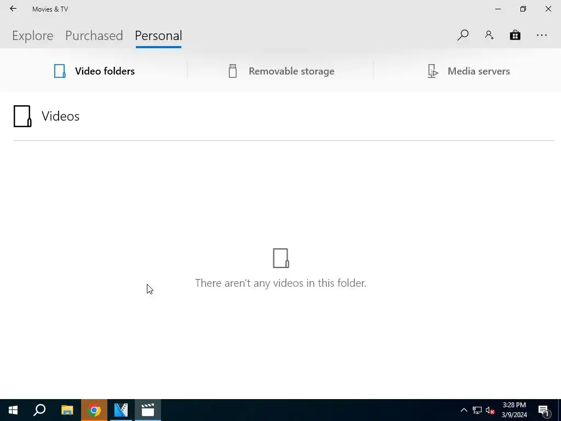Open search with the magnifier icon in Movies & TV
This screenshot has width=561, height=421.
click(x=462, y=35)
